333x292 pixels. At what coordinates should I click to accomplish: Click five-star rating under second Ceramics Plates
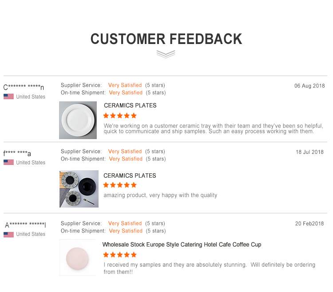pos(120,185)
